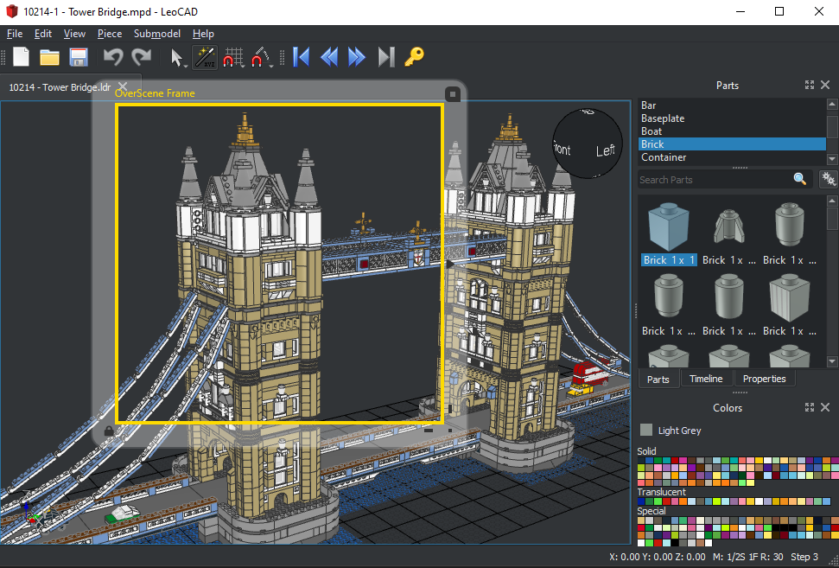Image resolution: width=839 pixels, height=568 pixels.
Task: Jump to first step in toolbar
Action: pos(302,57)
